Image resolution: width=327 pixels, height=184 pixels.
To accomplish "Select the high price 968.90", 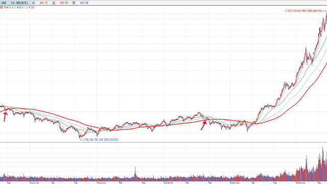I will click(x=64, y=3).
